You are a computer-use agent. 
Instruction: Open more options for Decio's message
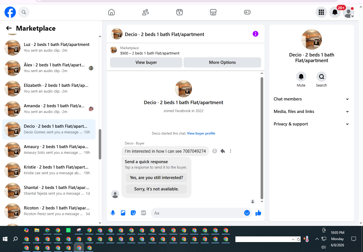[231, 151]
